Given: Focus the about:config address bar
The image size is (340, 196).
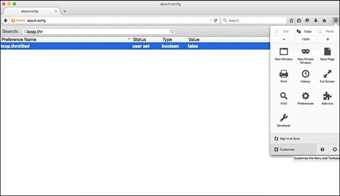Looking at the screenshot, I should coord(117,20).
